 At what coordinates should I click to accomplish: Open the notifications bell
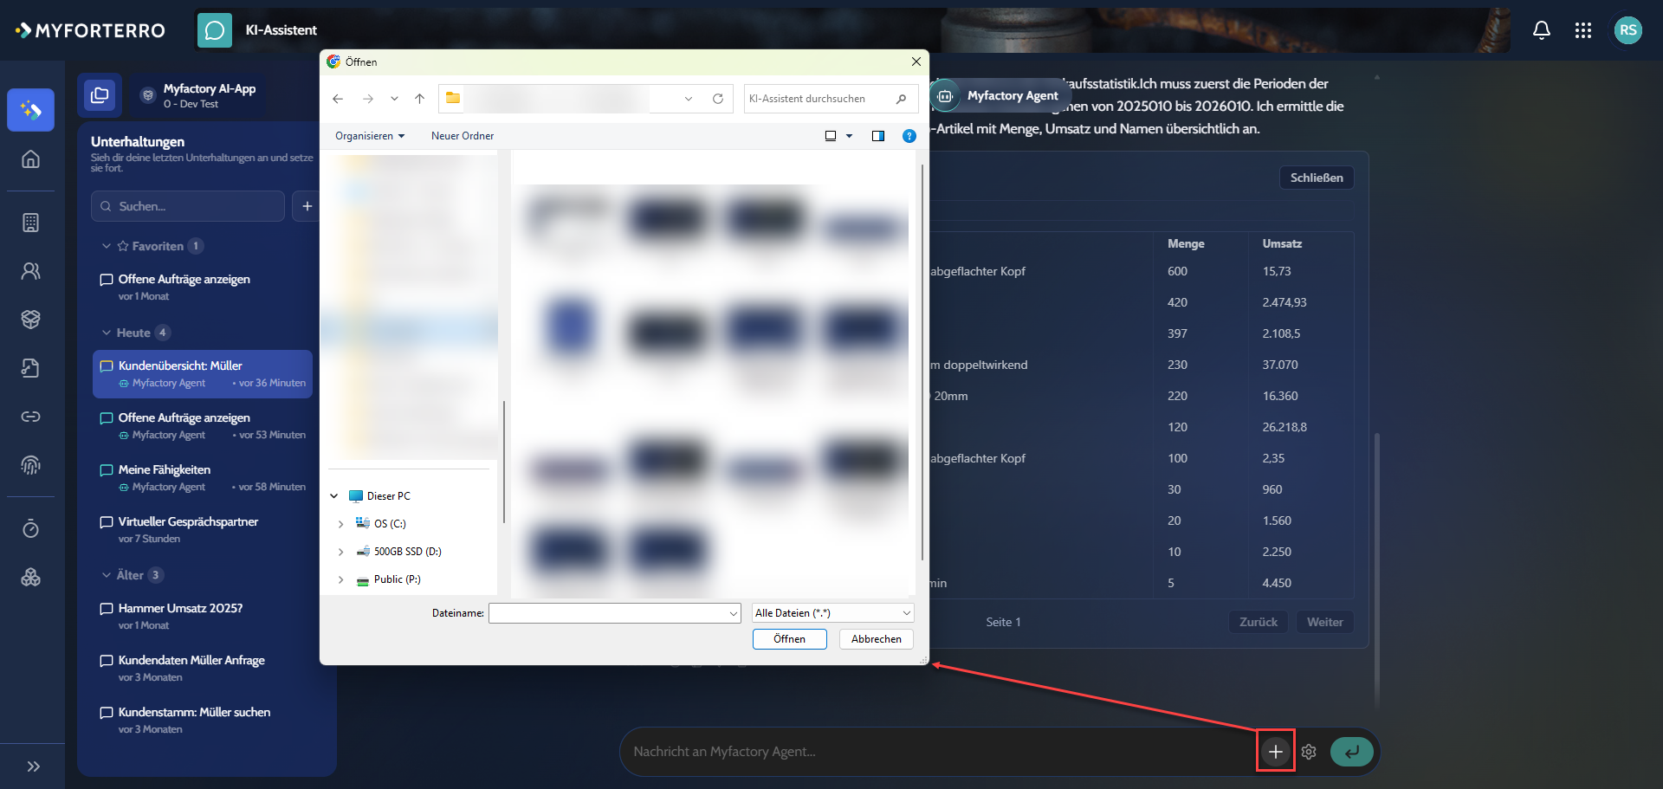coord(1541,30)
